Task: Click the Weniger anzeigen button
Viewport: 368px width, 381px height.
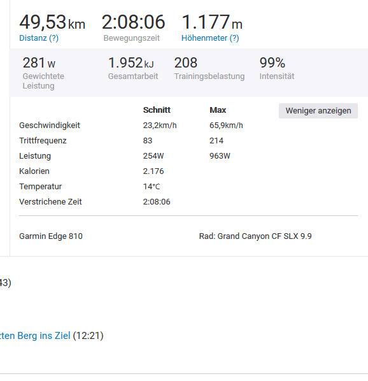Action: tap(318, 111)
